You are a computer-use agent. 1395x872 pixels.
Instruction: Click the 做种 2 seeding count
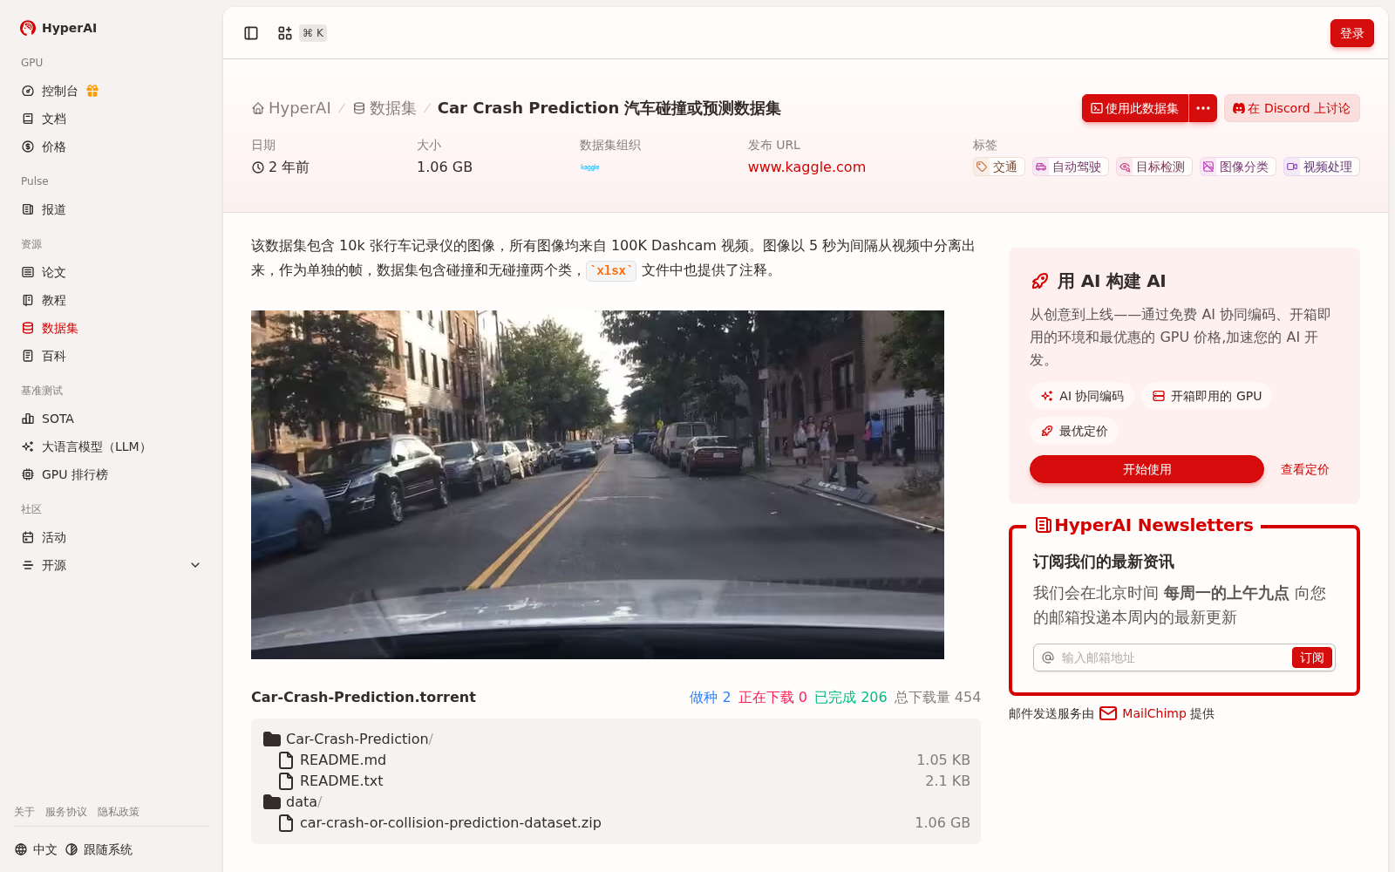tap(710, 697)
